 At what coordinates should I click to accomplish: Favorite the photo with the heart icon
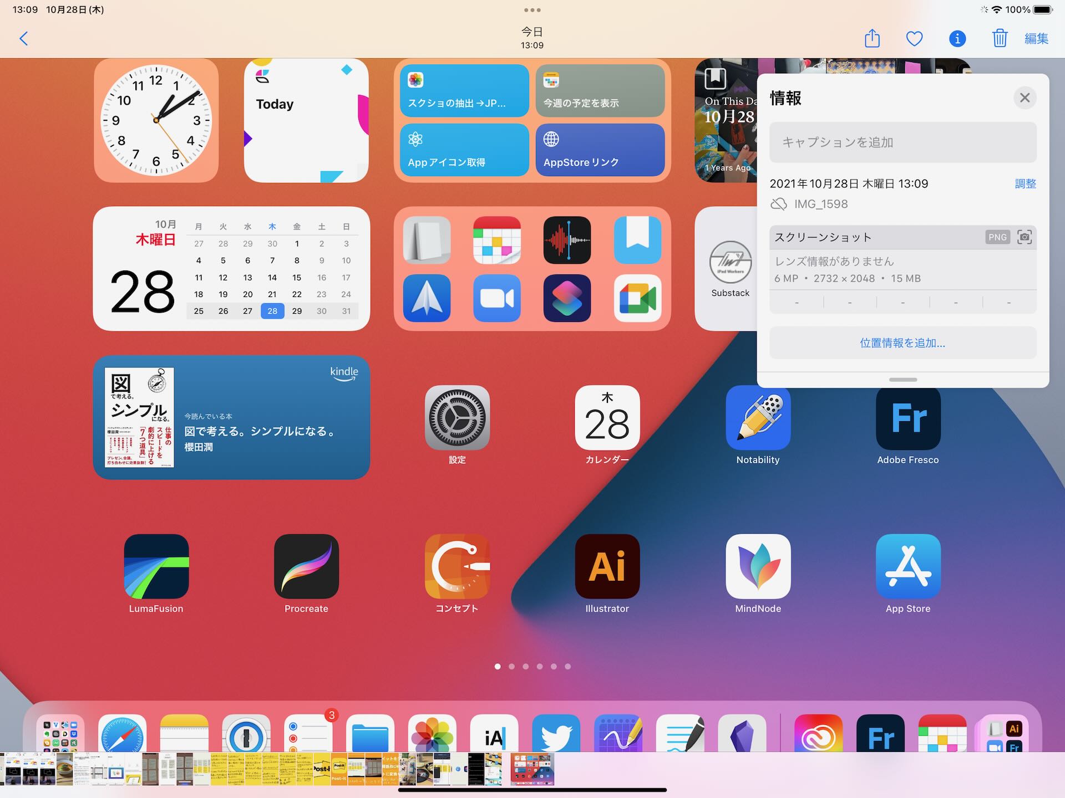(914, 38)
